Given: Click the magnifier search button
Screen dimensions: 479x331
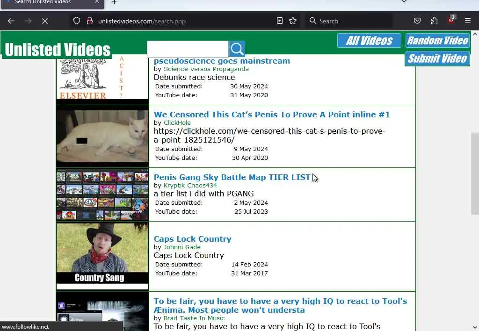Looking at the screenshot, I should click(237, 49).
